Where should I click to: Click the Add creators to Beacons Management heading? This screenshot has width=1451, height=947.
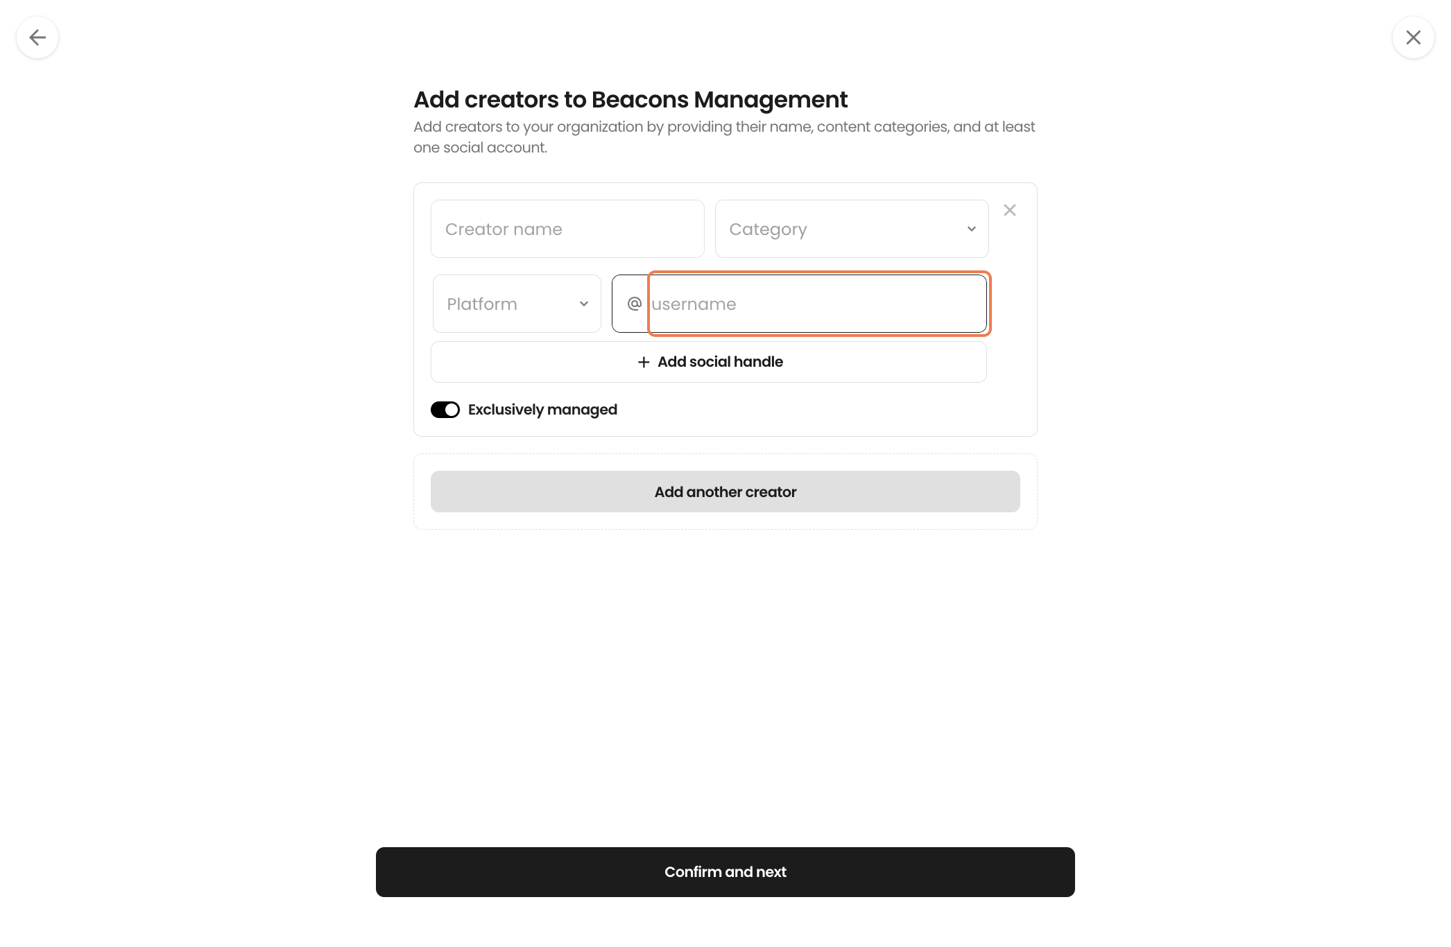(630, 100)
